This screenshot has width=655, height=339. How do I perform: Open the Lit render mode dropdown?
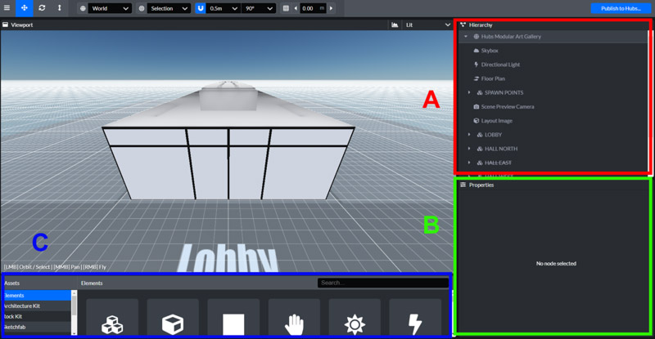(x=427, y=25)
